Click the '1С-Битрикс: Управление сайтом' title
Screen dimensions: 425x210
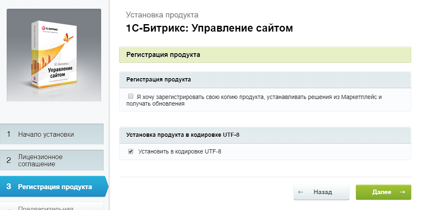coord(209,28)
